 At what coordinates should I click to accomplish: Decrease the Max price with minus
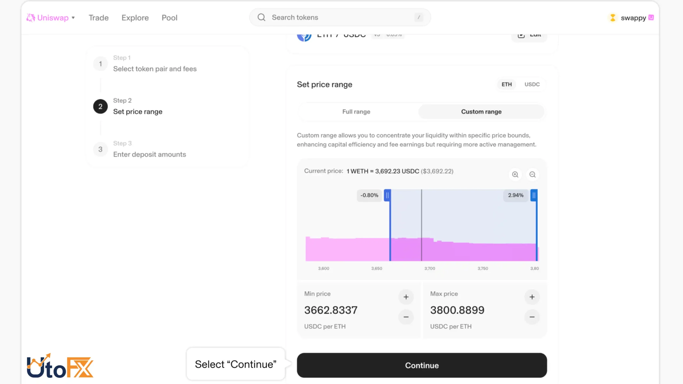pyautogui.click(x=532, y=317)
